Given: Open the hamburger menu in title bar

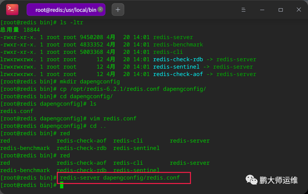Looking at the screenshot, I should click(x=244, y=10).
